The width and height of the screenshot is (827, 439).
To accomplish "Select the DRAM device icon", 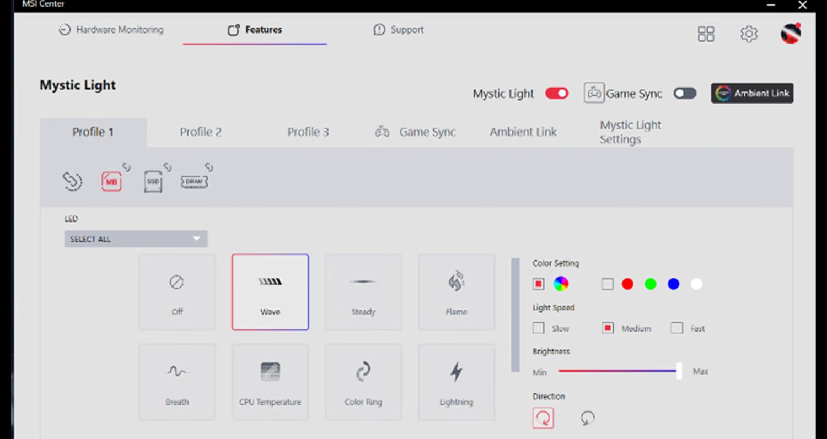I will [x=194, y=181].
